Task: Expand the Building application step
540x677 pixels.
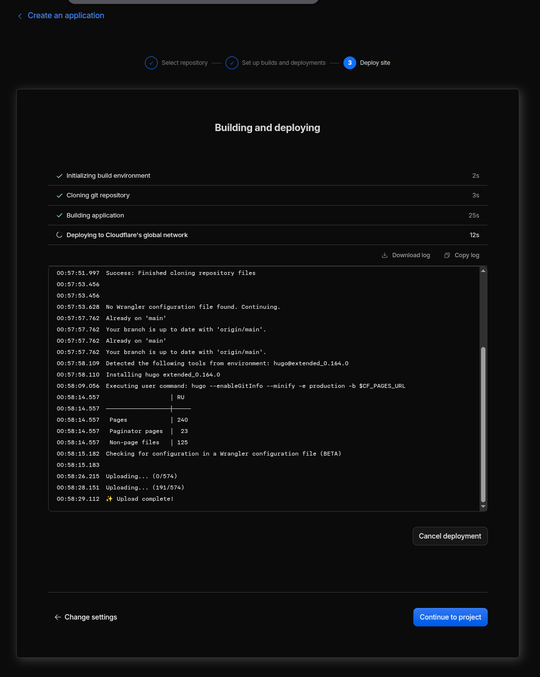Action: 268,216
